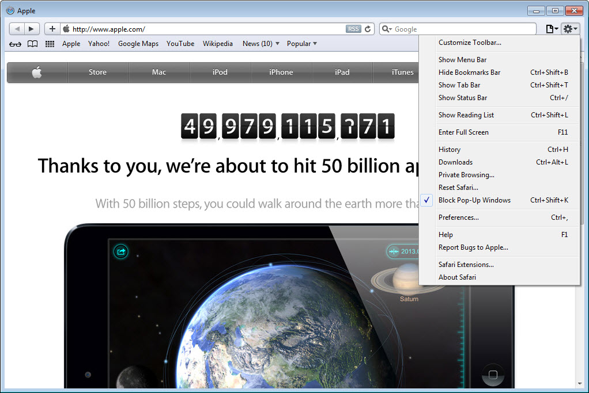Viewport: 589px width, 393px height.
Task: Select Enter Full Screen
Action: pyautogui.click(x=499, y=132)
